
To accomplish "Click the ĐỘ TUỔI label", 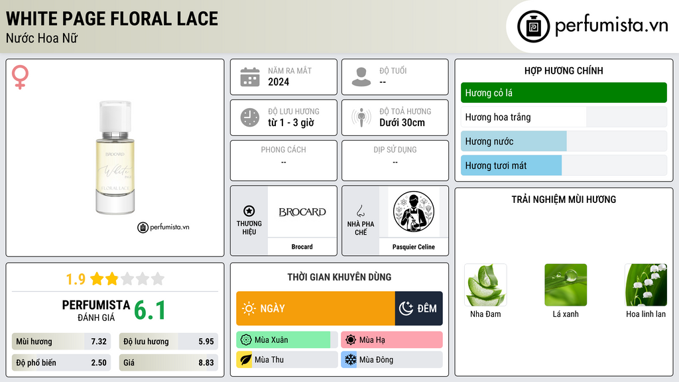I will click(393, 70).
